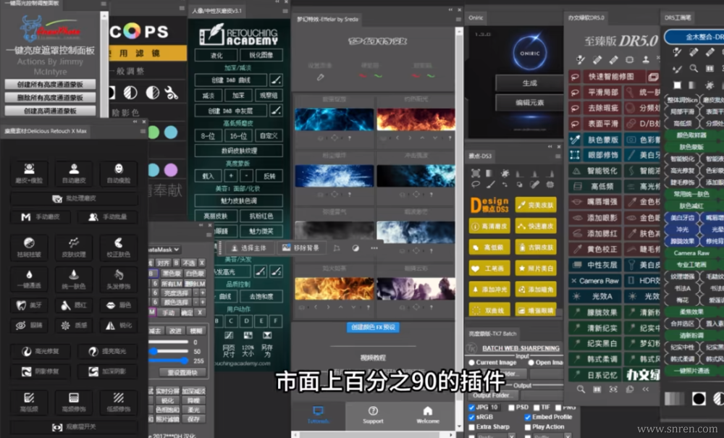Click the 唇色 lips icon
724x438 pixels.
click(111, 305)
